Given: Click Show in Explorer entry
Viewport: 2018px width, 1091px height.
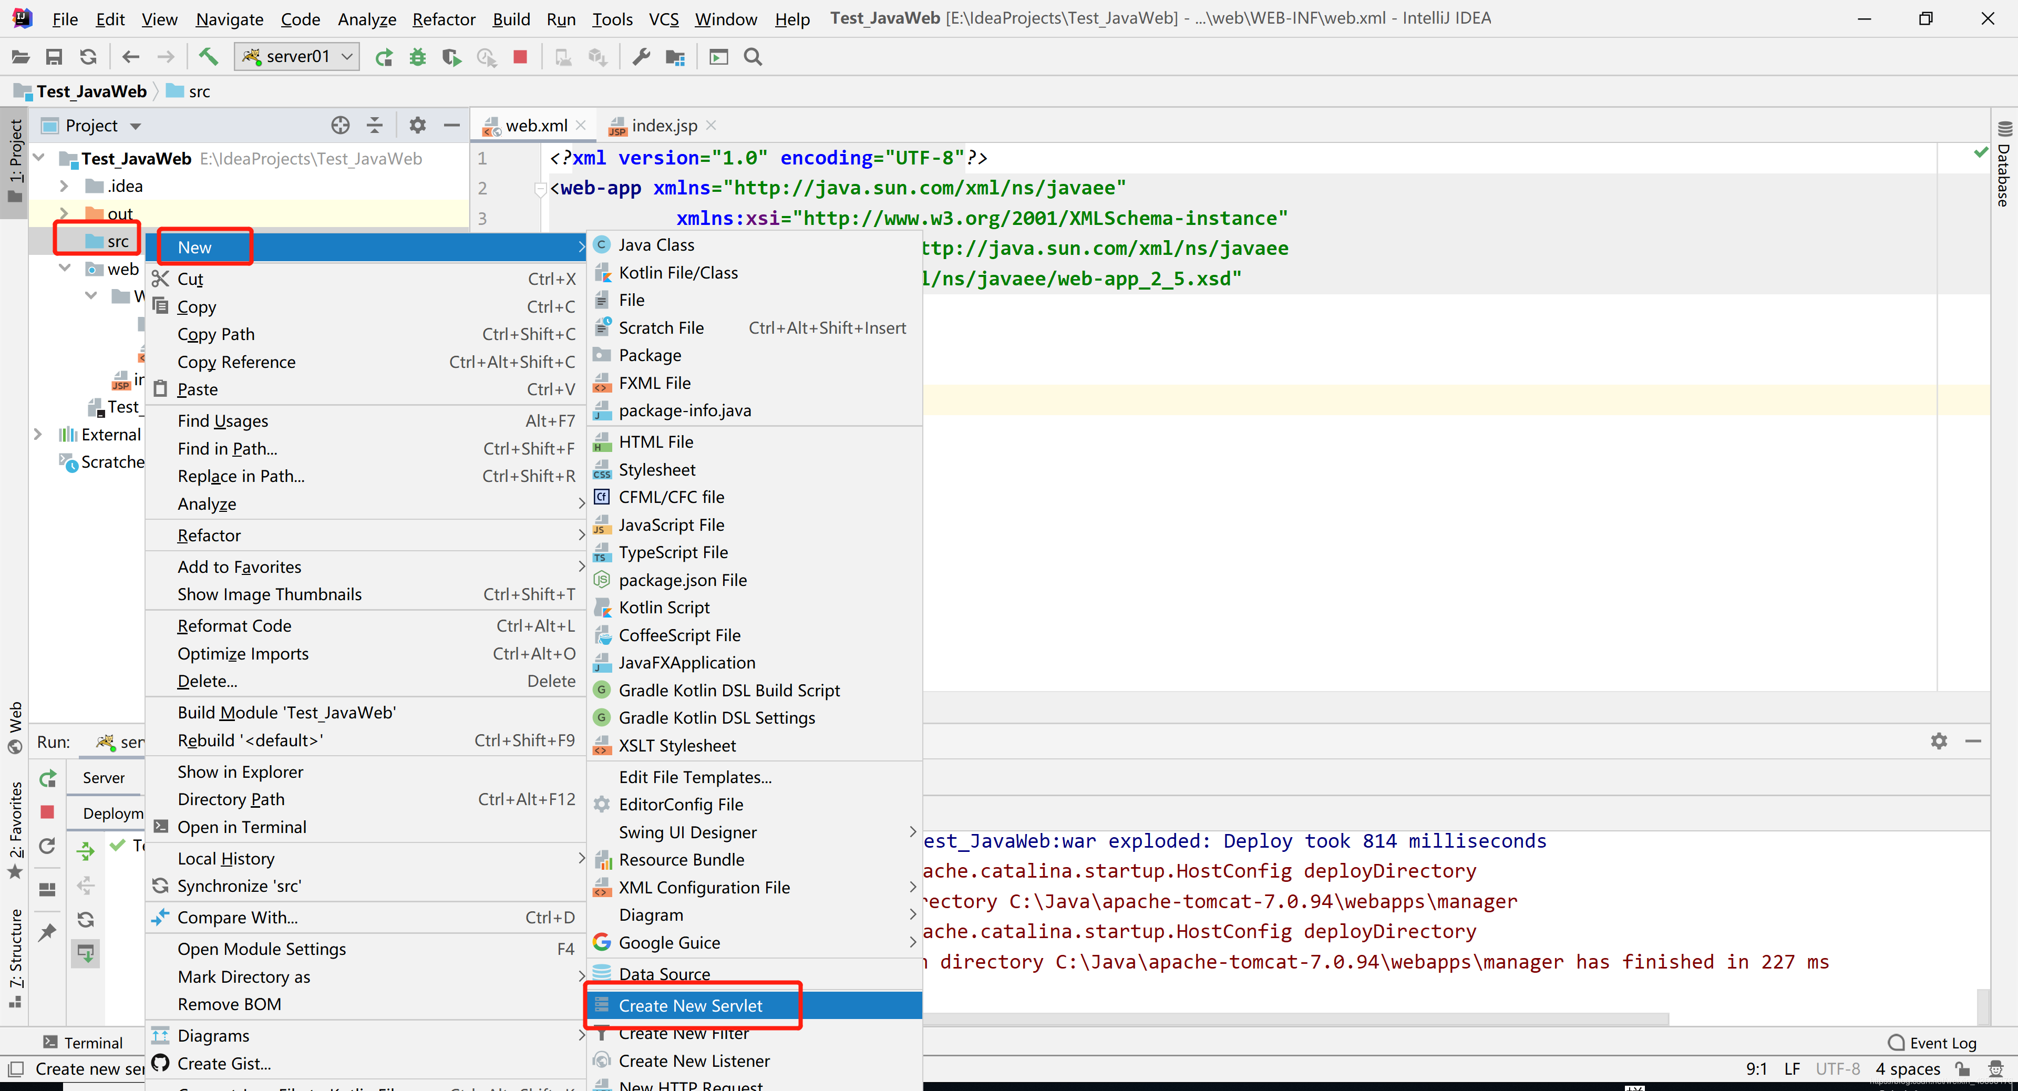Looking at the screenshot, I should 366,771.
